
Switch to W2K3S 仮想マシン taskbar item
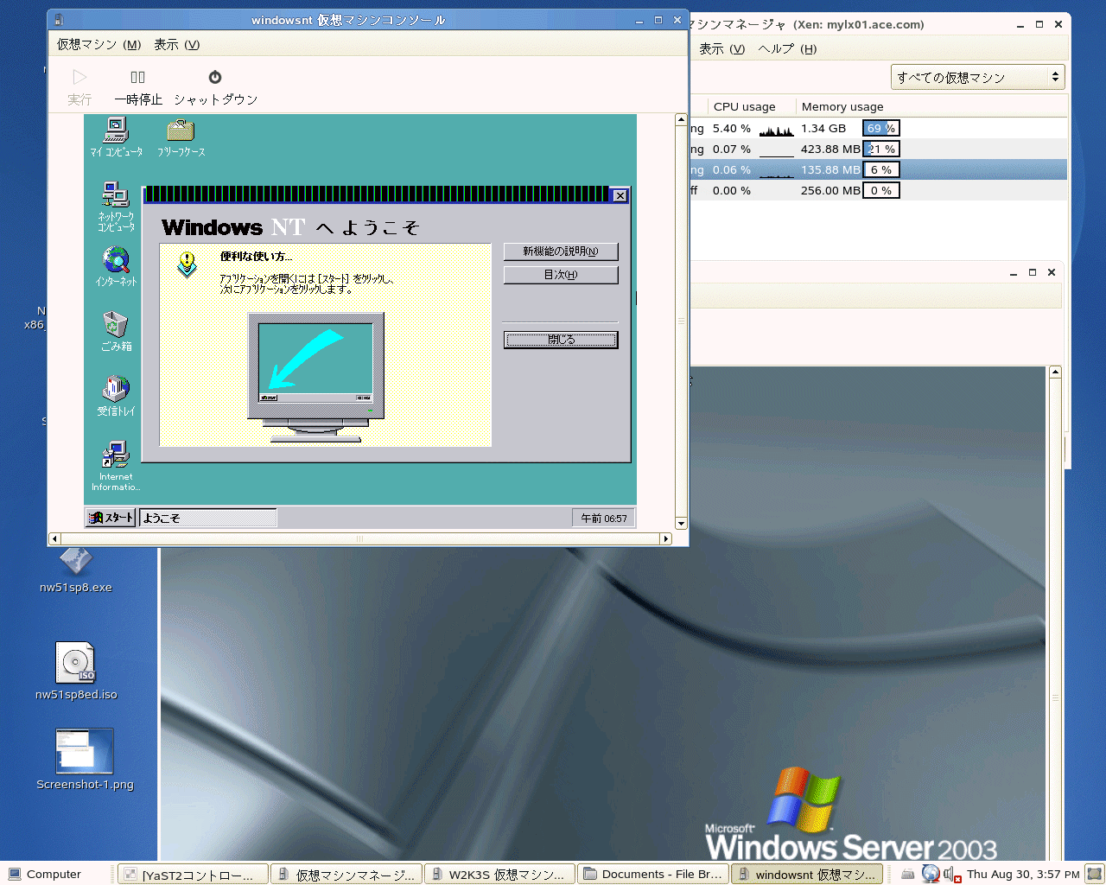click(x=499, y=874)
